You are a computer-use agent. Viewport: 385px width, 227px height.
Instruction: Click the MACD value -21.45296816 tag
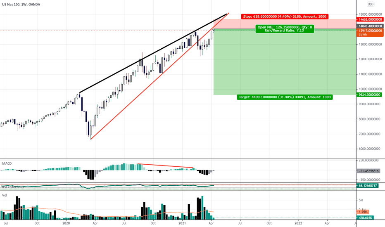[x=368, y=171]
